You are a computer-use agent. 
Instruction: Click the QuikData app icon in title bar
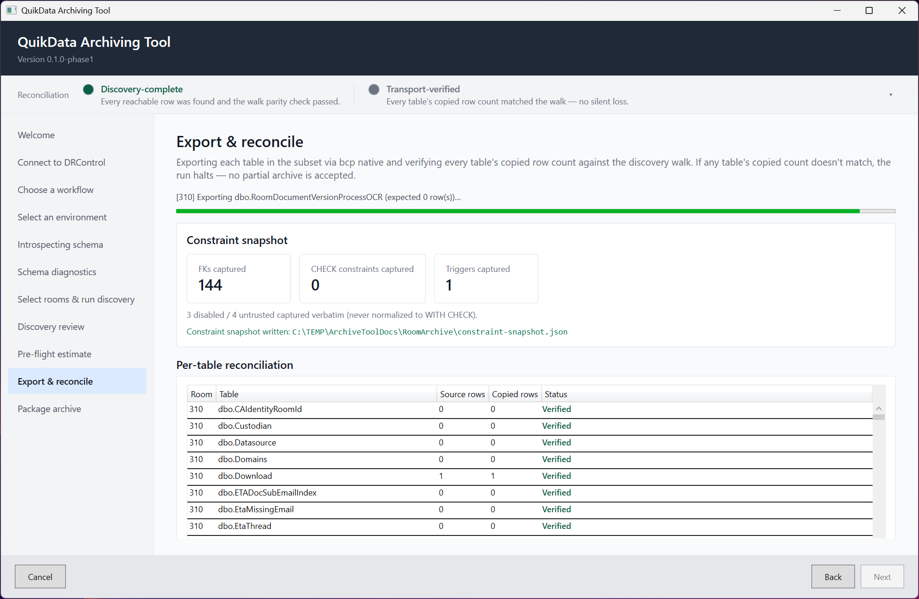[x=11, y=10]
